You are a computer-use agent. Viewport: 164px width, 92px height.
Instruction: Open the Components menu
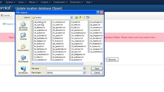click(60, 2)
